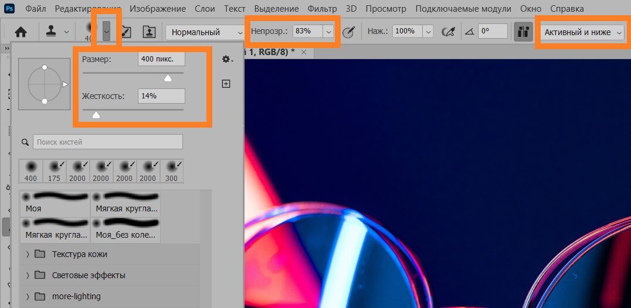Viewport: 631px width, 308px height.
Task: Click the Home icon in options bar
Action: (20, 32)
